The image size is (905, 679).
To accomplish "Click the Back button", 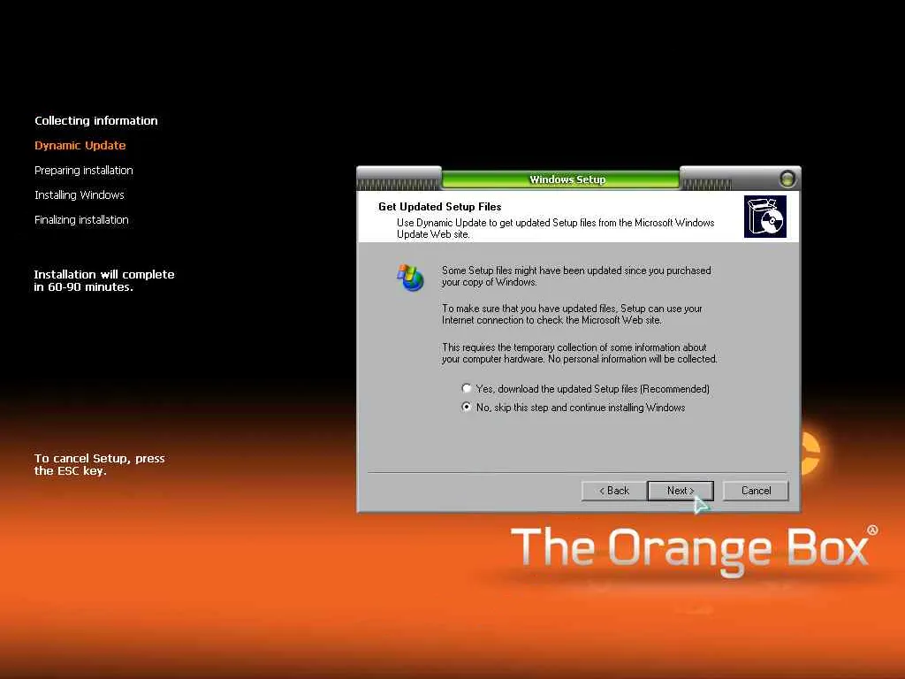I will click(x=613, y=491).
